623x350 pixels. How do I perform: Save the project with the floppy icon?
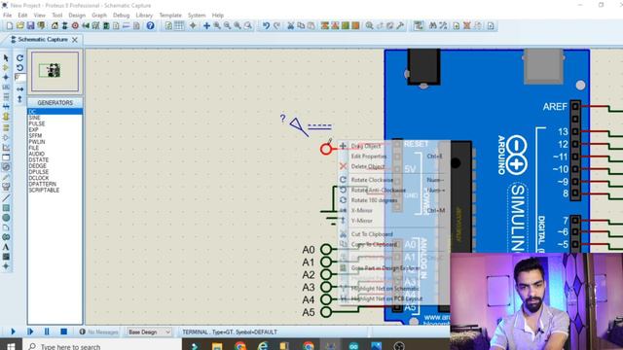pyautogui.click(x=30, y=26)
